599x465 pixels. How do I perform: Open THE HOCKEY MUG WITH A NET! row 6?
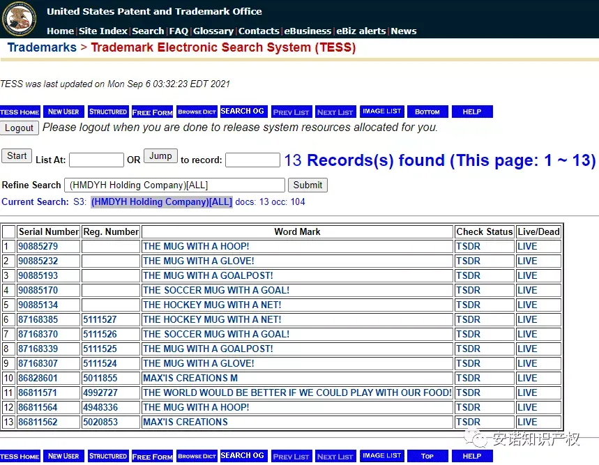212,319
